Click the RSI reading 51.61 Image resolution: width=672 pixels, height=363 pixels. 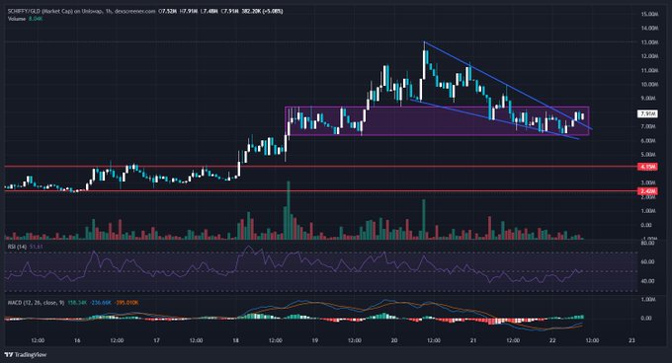37,247
